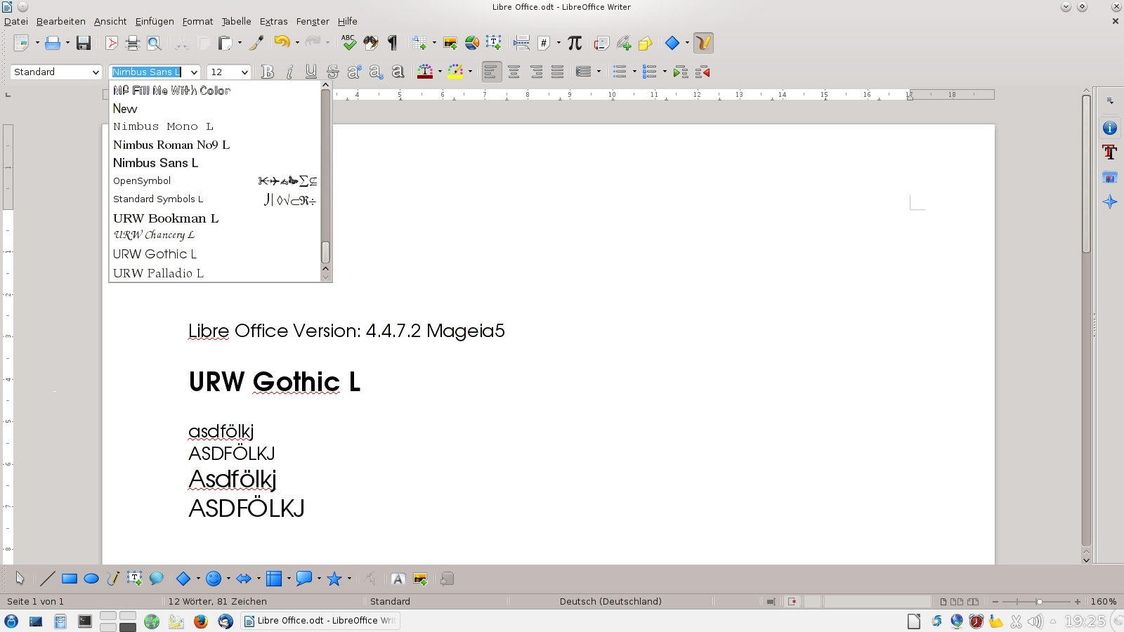Click the font list scrollbar thumb
Screen dimensions: 1124x632
click(325, 252)
